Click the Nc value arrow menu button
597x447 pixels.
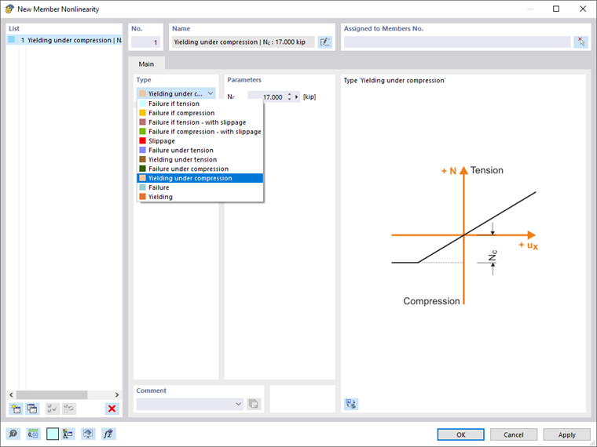pos(297,97)
